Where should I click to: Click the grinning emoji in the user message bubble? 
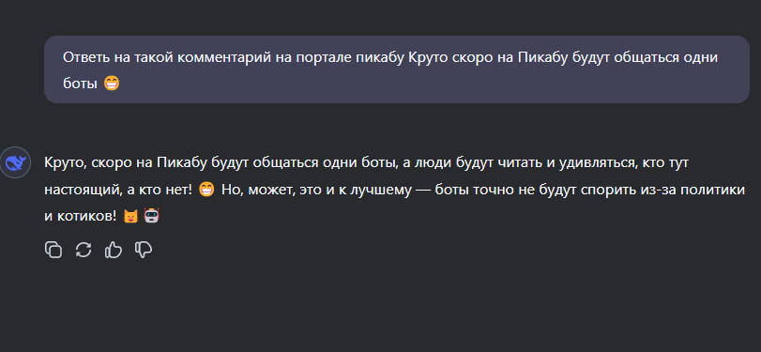coord(112,84)
